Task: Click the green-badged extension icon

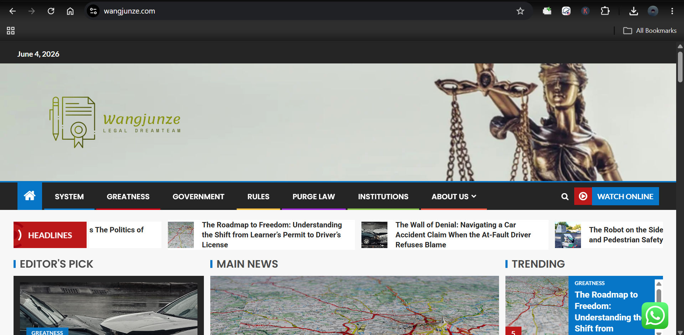Action: 547,11
